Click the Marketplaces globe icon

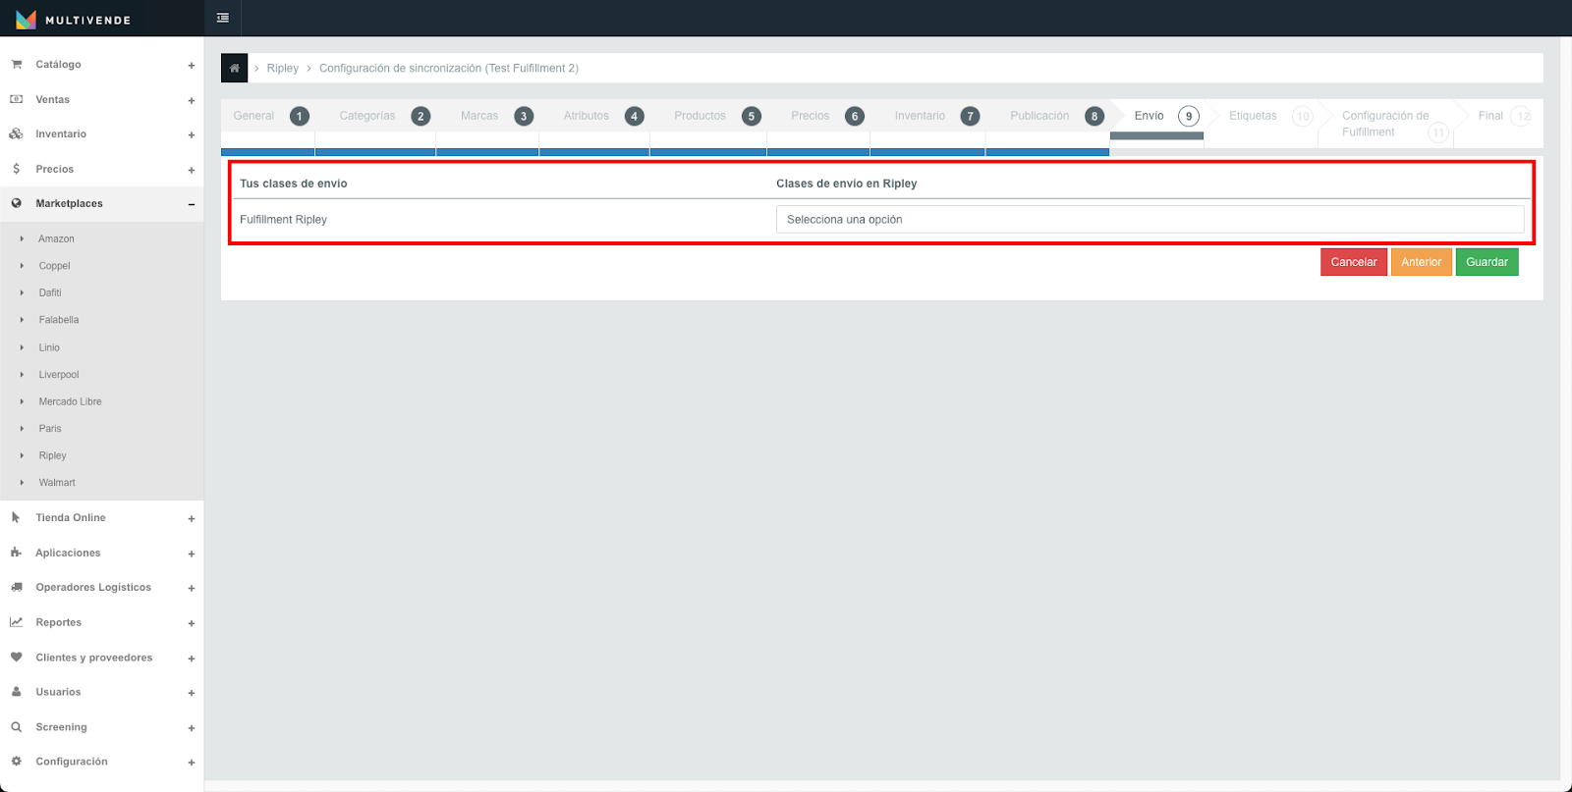click(x=16, y=203)
